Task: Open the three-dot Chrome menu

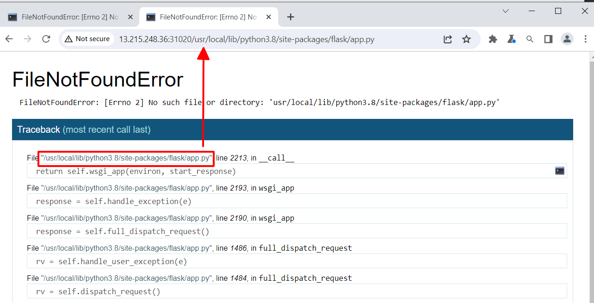Action: (585, 39)
